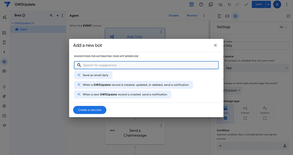Switch to mobile phone preview icon
The image size is (293, 155).
pos(219,16)
